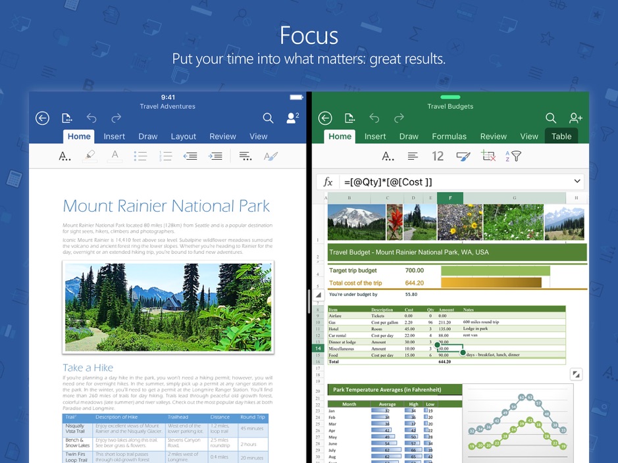Open the cell styles brush icon in Excel
This screenshot has height=463, width=618.
(x=463, y=157)
